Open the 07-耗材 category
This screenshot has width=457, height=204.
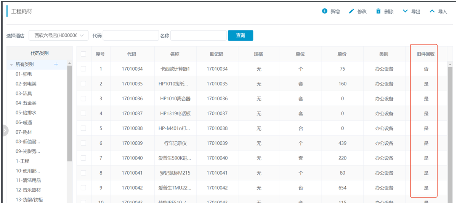[24, 132]
